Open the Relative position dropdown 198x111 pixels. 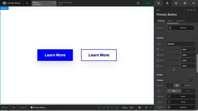(x=181, y=44)
